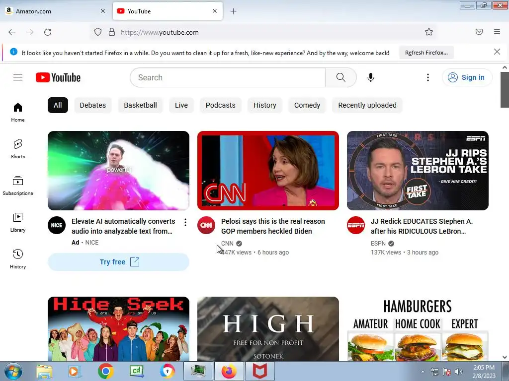The width and height of the screenshot is (509, 381).
Task: Select the Recently uploaded filter chip
Action: [367, 105]
